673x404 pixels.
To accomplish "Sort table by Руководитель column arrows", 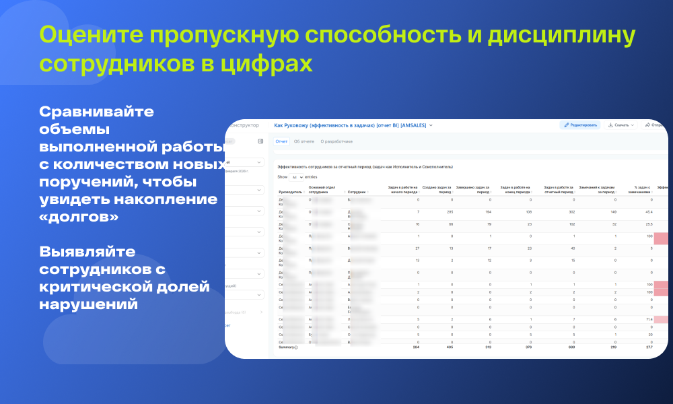I will (x=304, y=192).
